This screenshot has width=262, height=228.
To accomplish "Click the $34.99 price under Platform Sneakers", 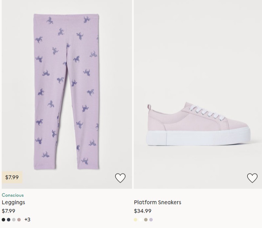I will click(x=143, y=211).
